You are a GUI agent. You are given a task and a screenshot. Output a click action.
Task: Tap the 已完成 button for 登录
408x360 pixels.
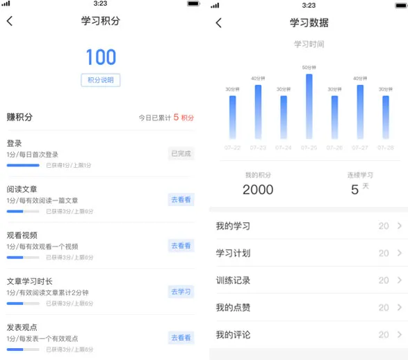tap(181, 154)
